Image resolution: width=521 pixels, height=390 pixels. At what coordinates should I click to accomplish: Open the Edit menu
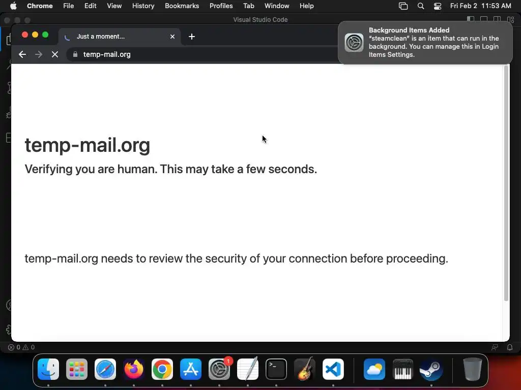pyautogui.click(x=90, y=6)
